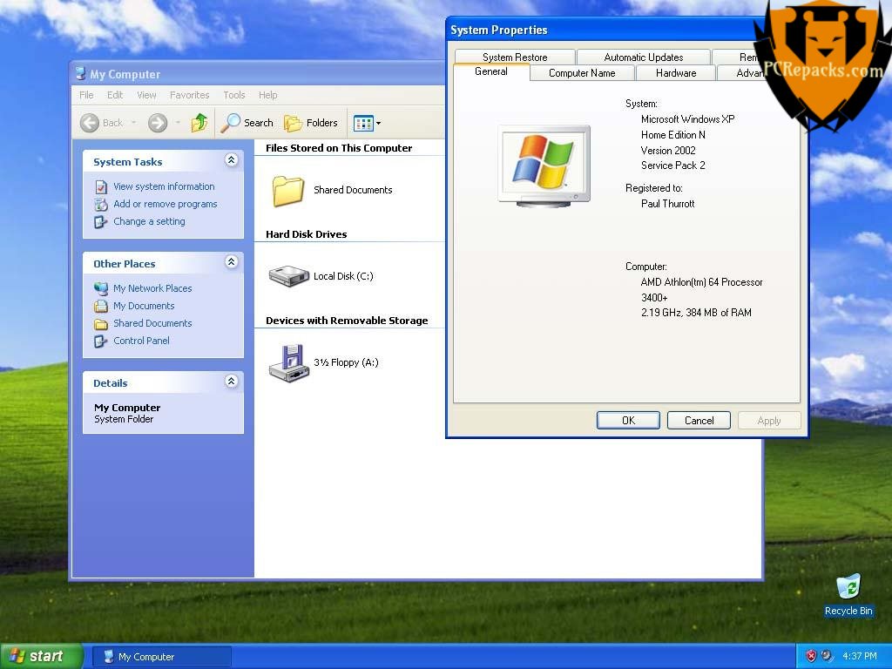Toggle the Folders pane on the toolbar

point(311,122)
